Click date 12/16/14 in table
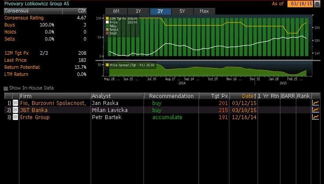The height and width of the screenshot is (184, 324). click(244, 117)
